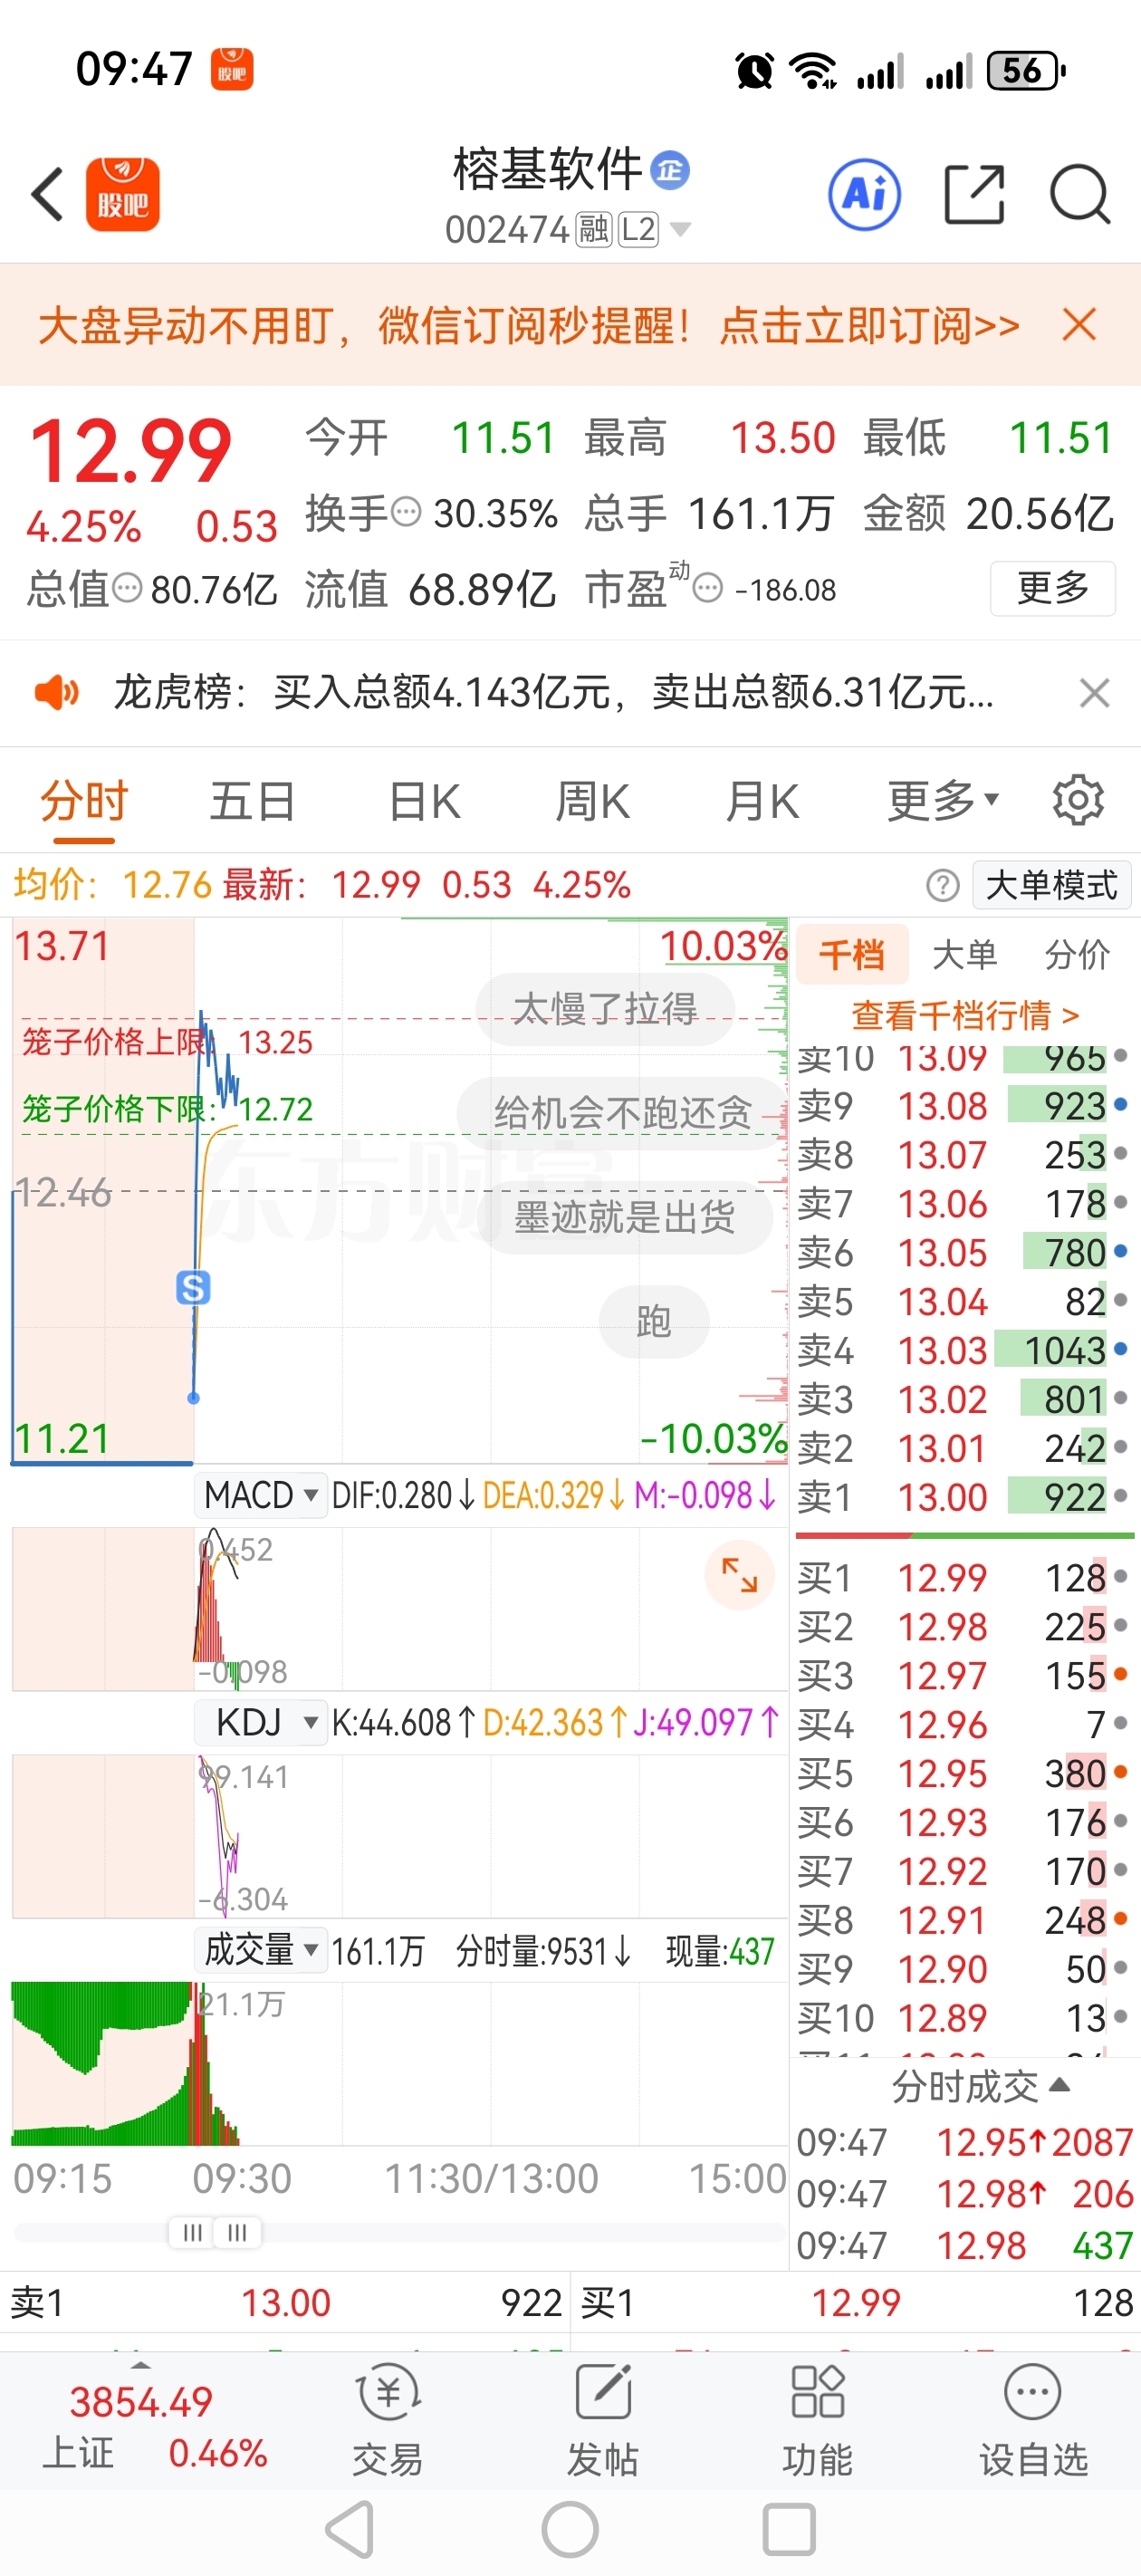Viewport: 1141px width, 2576px height.
Task: Select the 分时 chart tab
Action: coord(84,802)
